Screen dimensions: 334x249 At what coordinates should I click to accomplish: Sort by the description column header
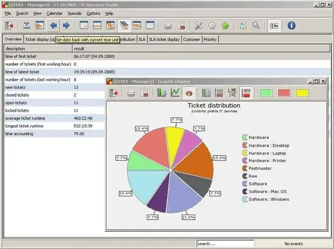pyautogui.click(x=38, y=49)
